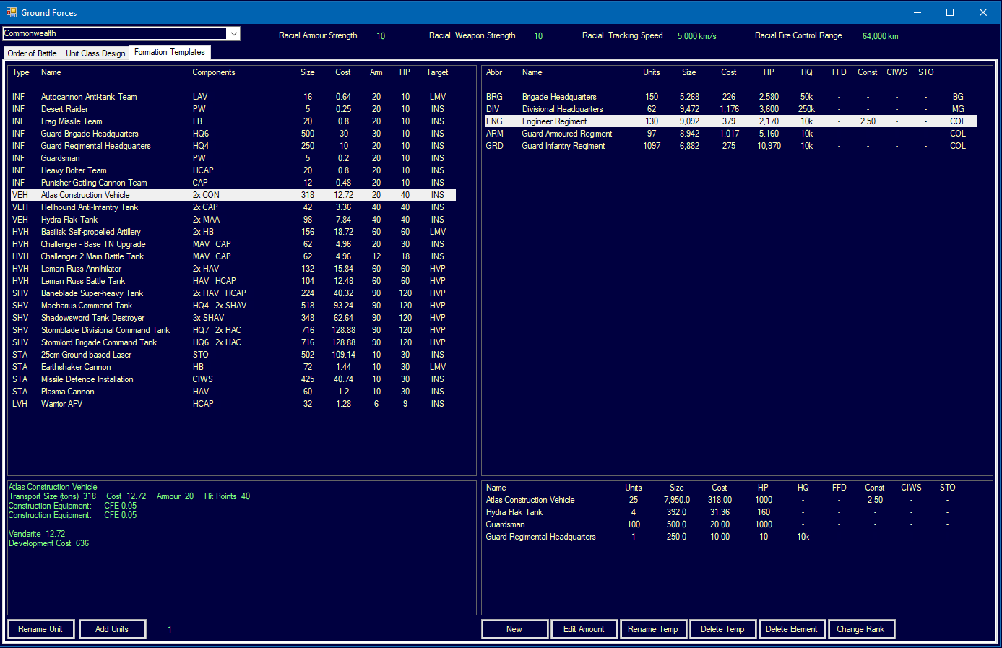Image resolution: width=1002 pixels, height=648 pixels.
Task: Click the Target column header
Action: tap(437, 72)
